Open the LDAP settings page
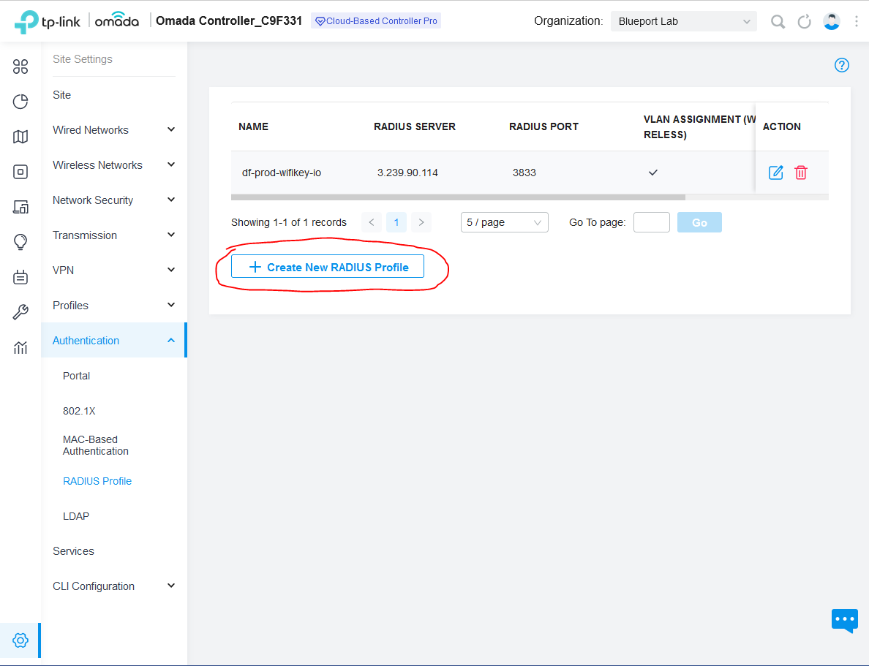Screen dimensions: 869x666 coord(76,516)
